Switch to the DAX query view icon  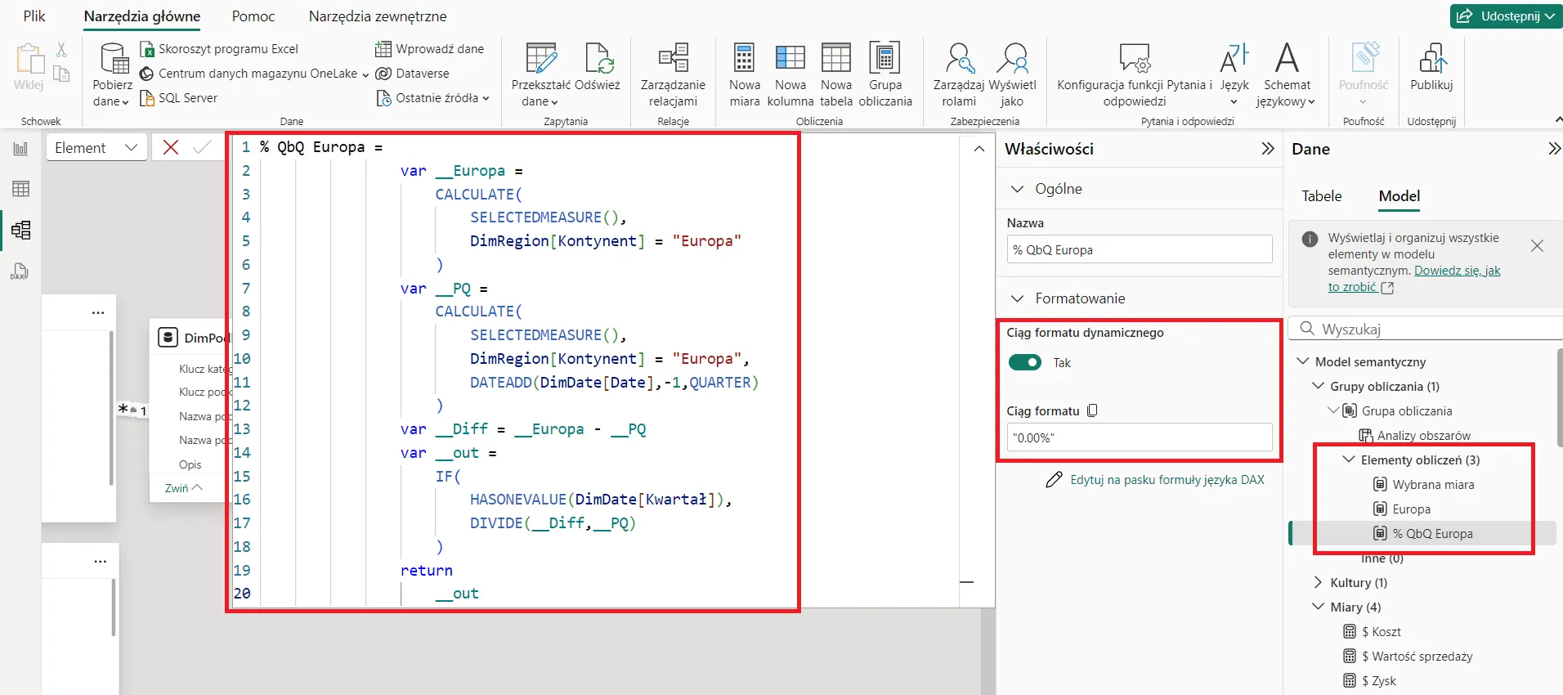click(20, 271)
